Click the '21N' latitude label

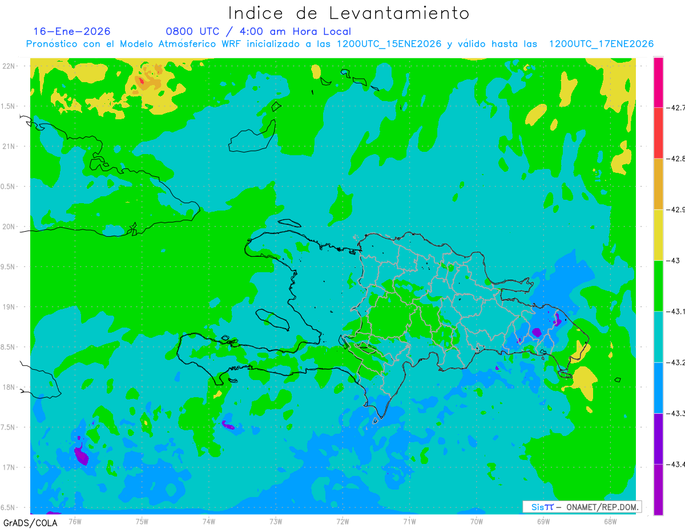(x=9, y=146)
